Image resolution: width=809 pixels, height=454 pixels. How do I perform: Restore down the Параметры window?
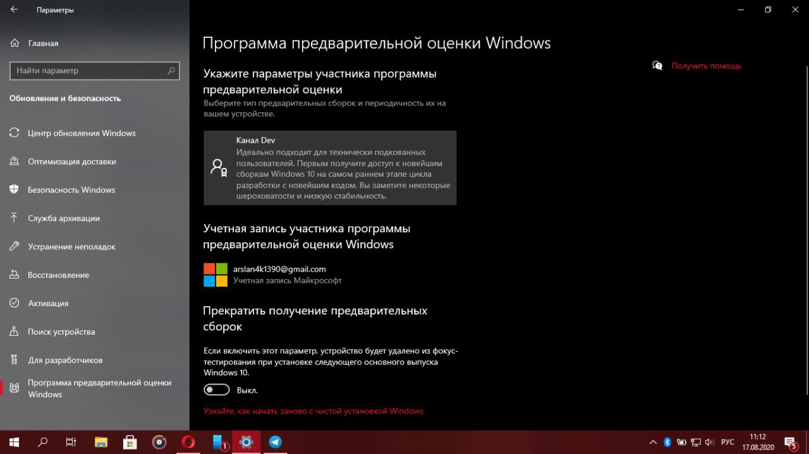click(x=768, y=9)
